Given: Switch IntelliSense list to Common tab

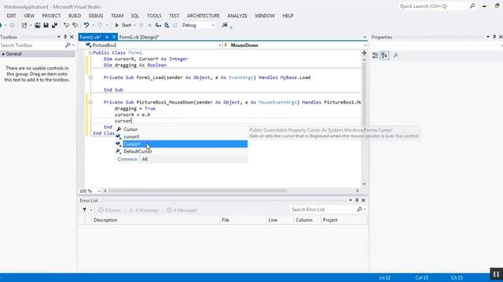Looking at the screenshot, I should [127, 159].
